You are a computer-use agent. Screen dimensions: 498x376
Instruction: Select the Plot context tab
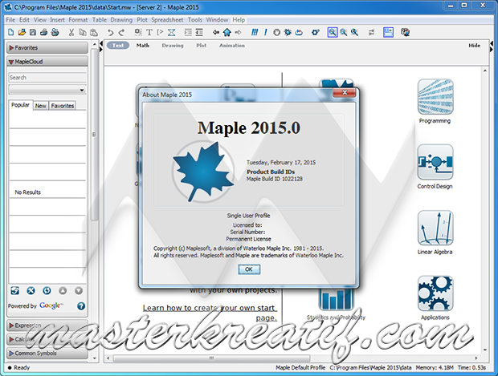click(x=201, y=46)
